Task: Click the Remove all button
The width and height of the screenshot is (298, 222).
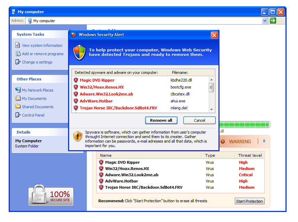Action: [x=161, y=120]
